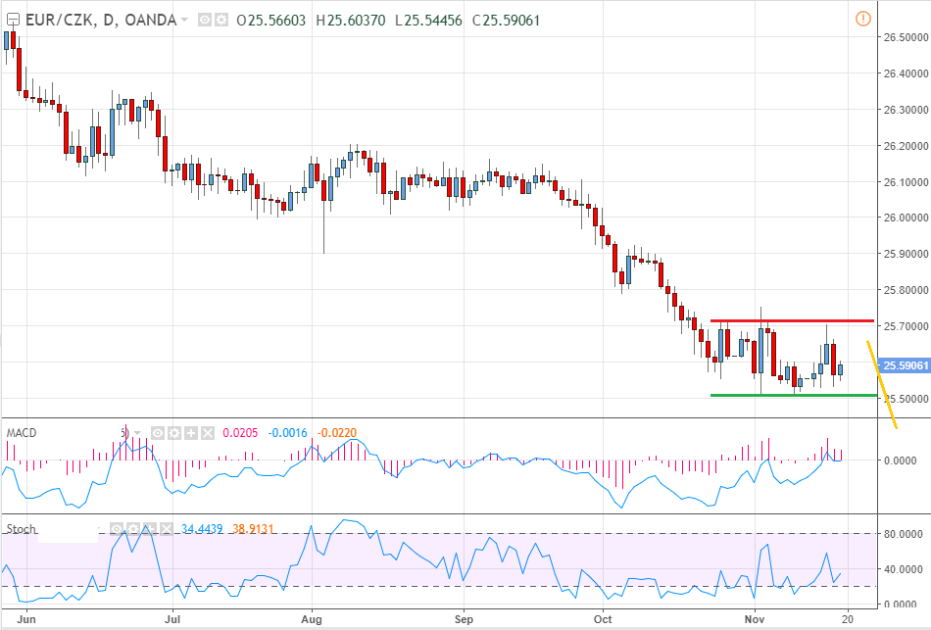Click the Sep label on time axis
Screen dimensions: 931x630
465,619
